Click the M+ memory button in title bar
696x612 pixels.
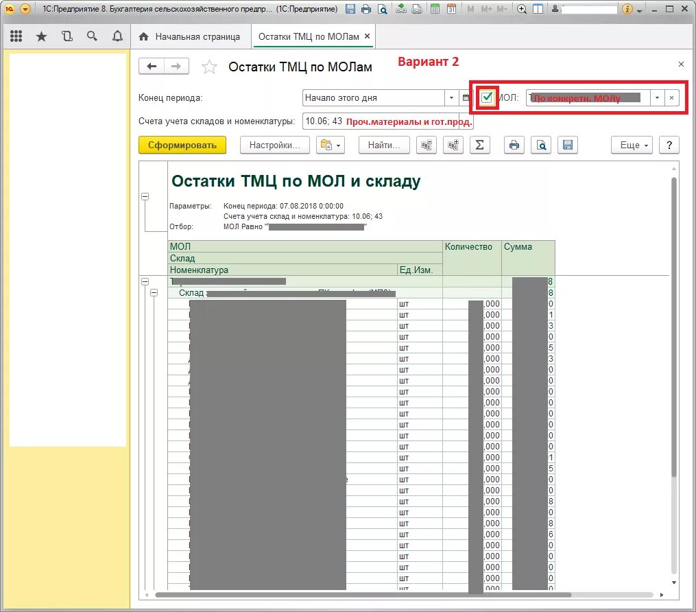[x=486, y=9]
